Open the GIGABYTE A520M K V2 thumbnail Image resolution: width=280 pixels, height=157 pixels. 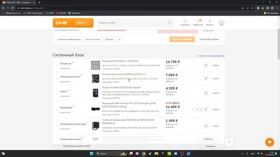95,78
